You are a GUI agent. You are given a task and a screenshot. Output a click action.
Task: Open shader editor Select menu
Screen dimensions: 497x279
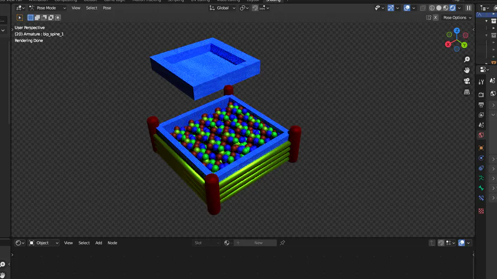click(x=84, y=243)
